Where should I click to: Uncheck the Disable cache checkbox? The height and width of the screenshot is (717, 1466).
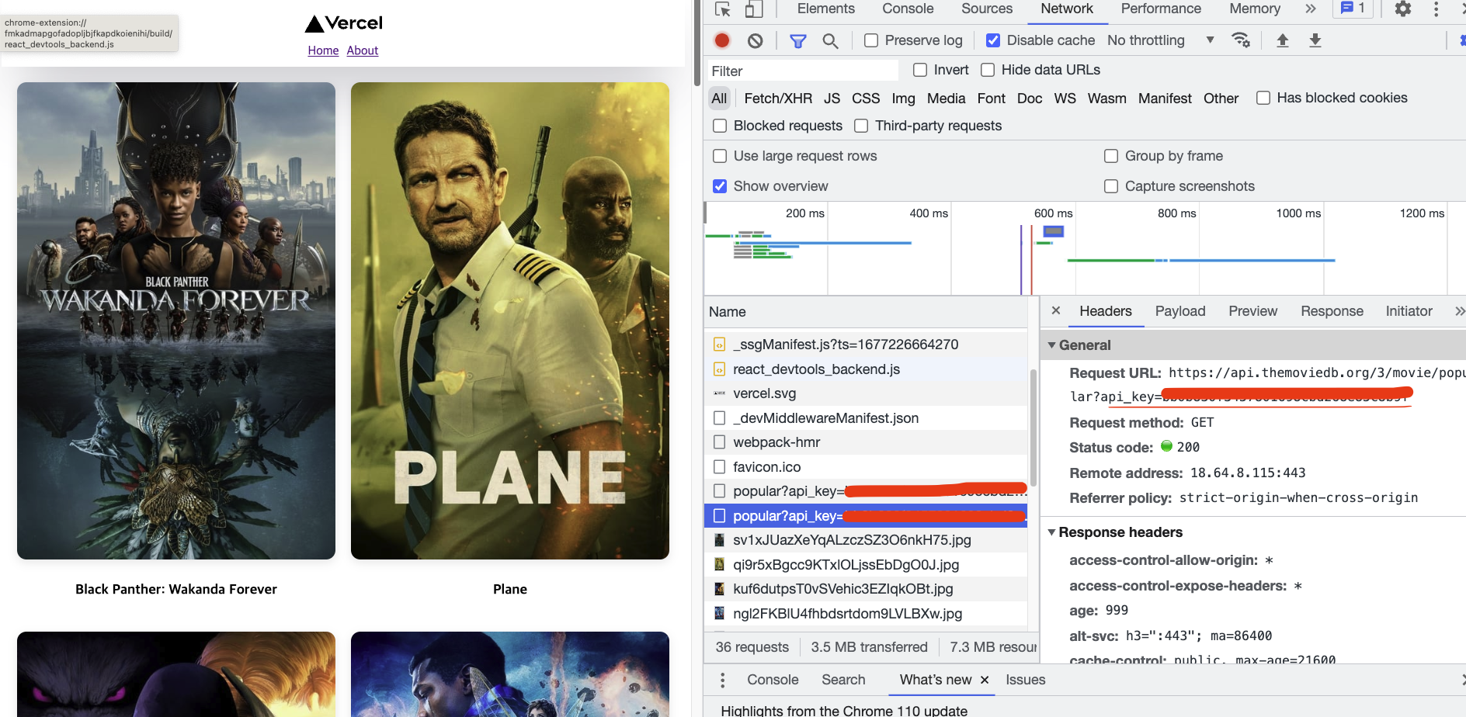pyautogui.click(x=993, y=40)
